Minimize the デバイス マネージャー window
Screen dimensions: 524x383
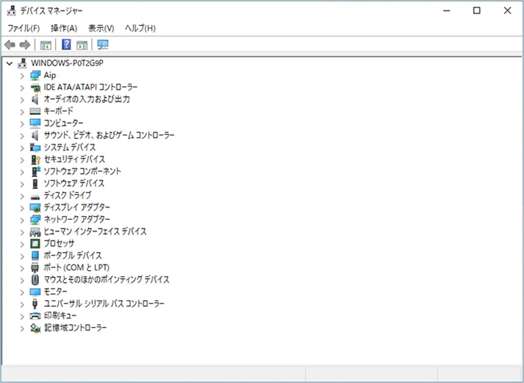click(x=446, y=11)
